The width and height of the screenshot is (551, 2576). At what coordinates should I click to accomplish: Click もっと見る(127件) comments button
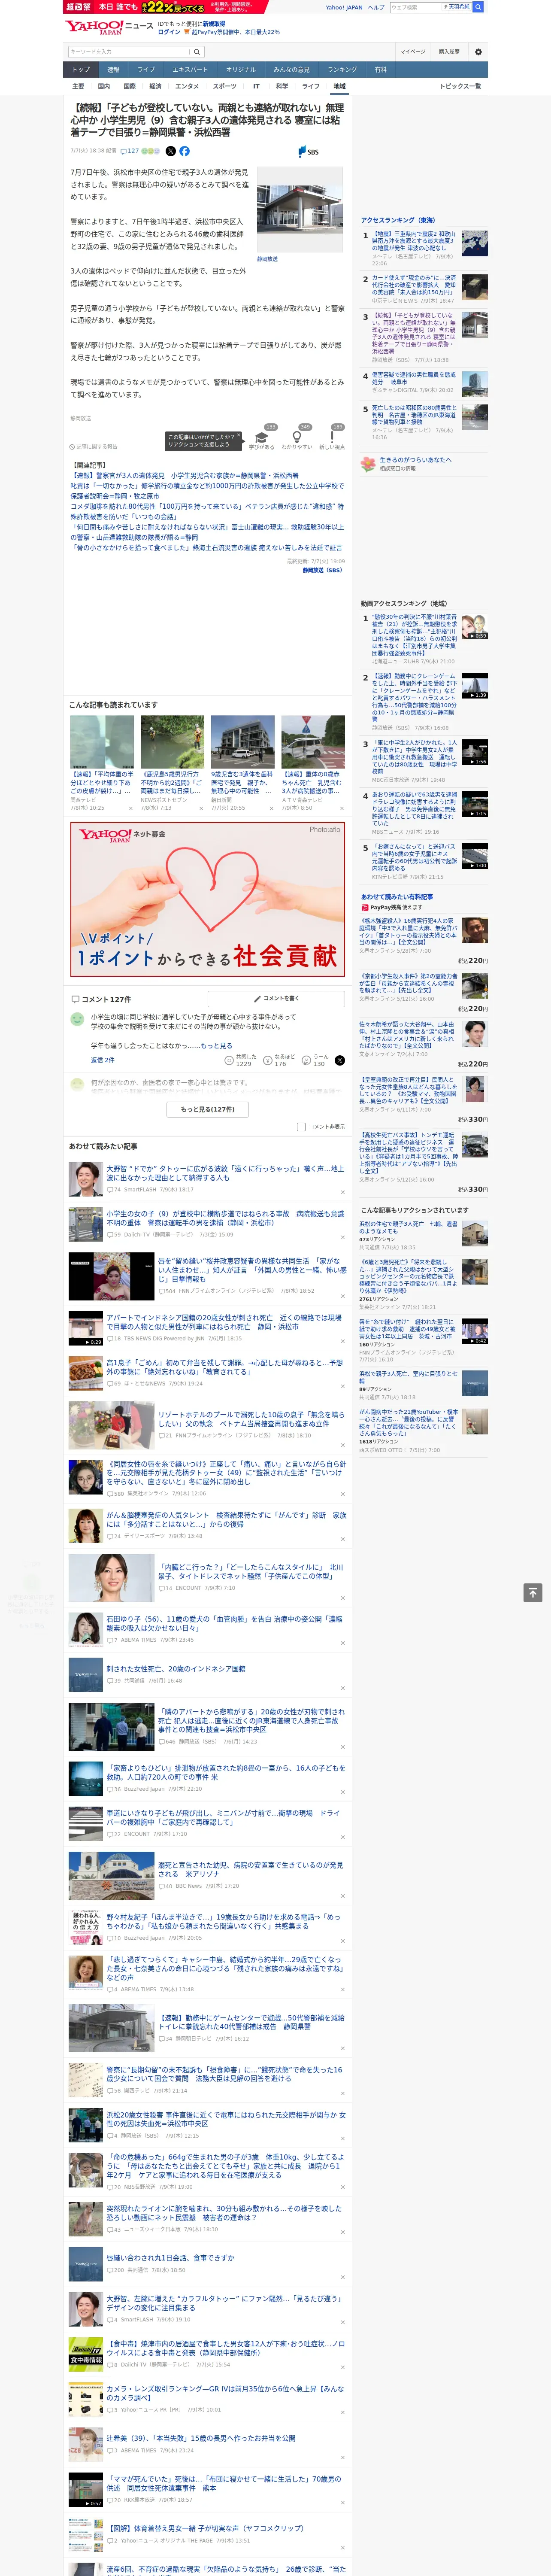(208, 1109)
